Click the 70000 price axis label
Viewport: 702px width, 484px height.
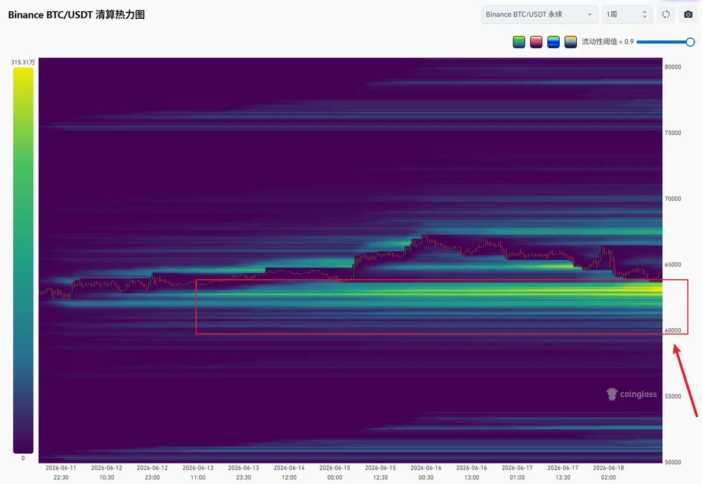pyautogui.click(x=673, y=198)
